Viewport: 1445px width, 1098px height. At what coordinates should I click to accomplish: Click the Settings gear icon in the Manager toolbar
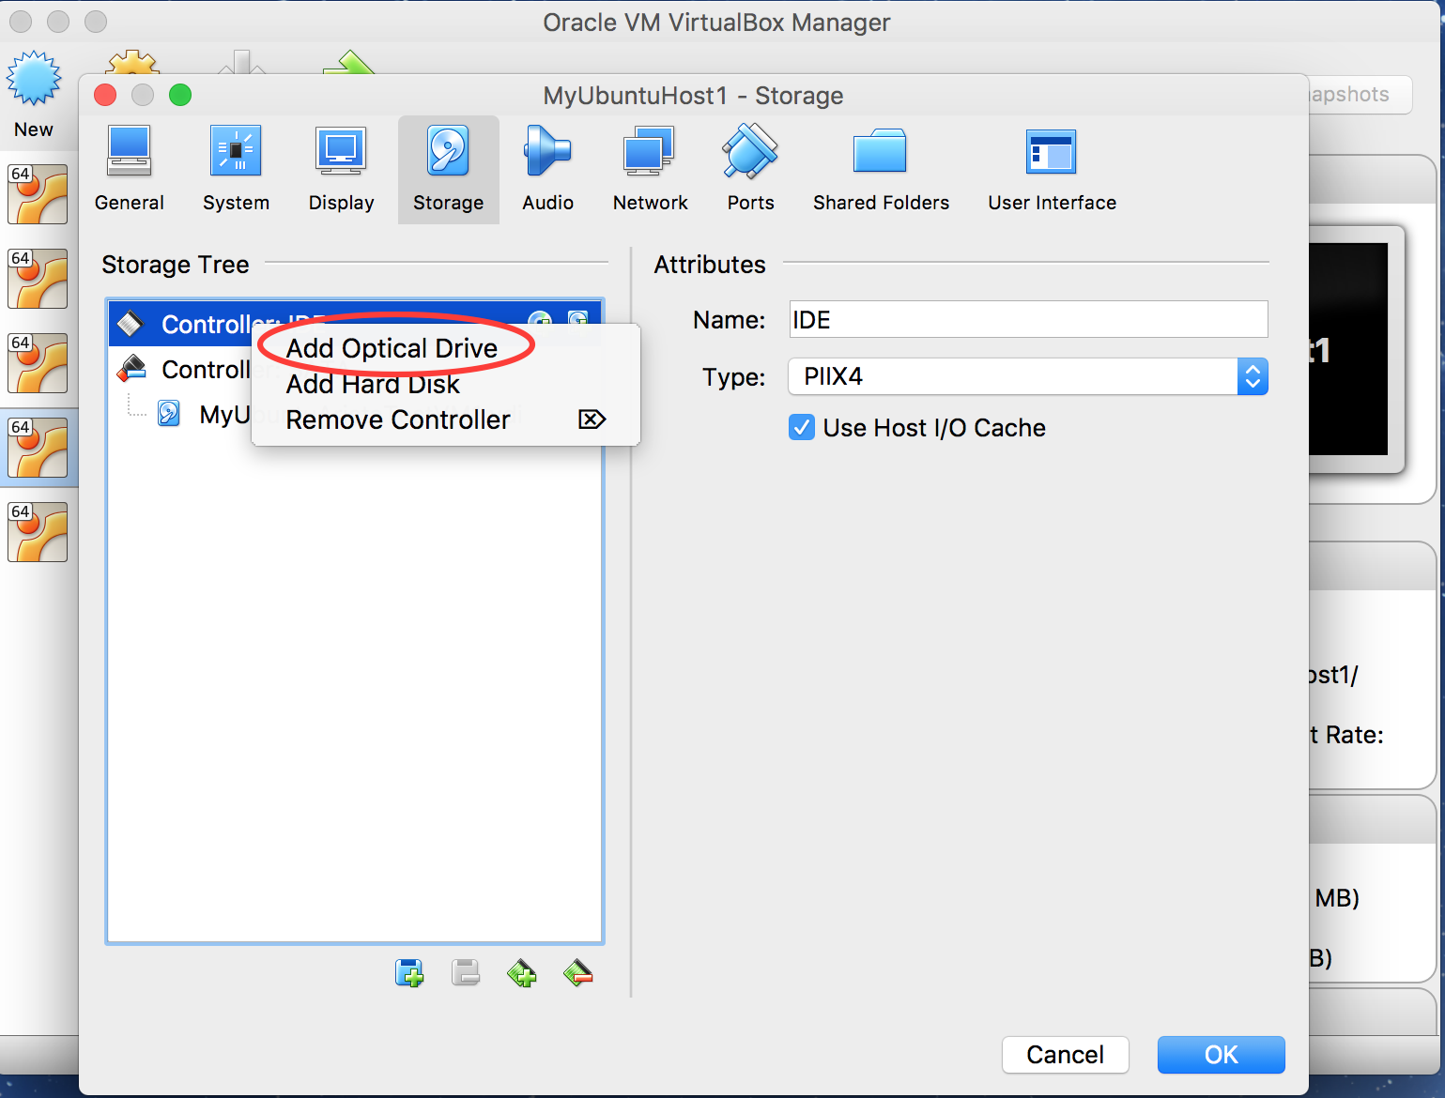pyautogui.click(x=132, y=62)
